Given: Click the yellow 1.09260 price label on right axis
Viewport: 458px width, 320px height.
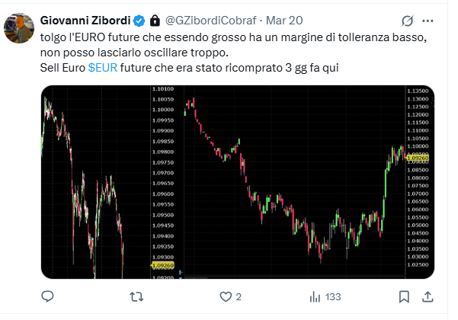Looking at the screenshot, I should 418,158.
